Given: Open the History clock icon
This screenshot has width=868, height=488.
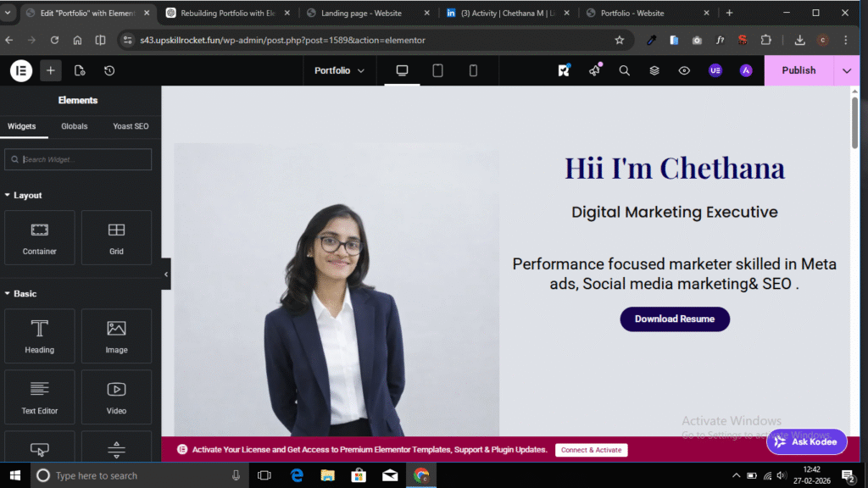Looking at the screenshot, I should click(109, 70).
